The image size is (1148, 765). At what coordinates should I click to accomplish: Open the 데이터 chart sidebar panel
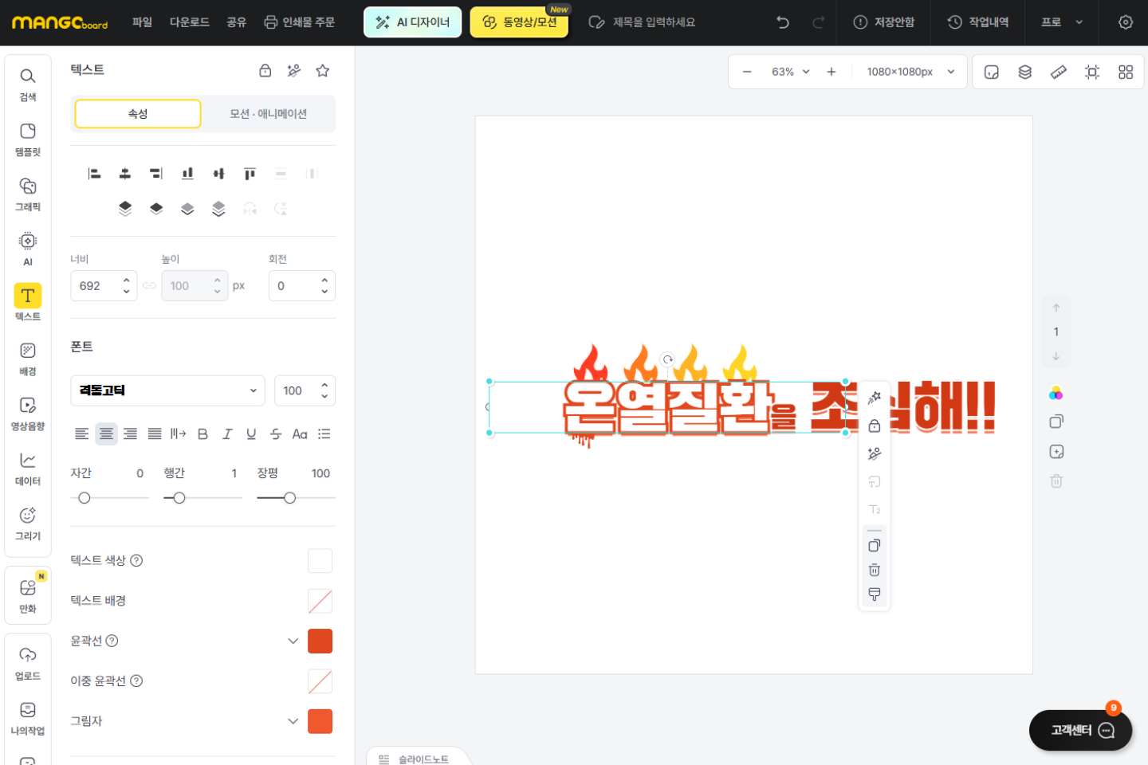28,468
